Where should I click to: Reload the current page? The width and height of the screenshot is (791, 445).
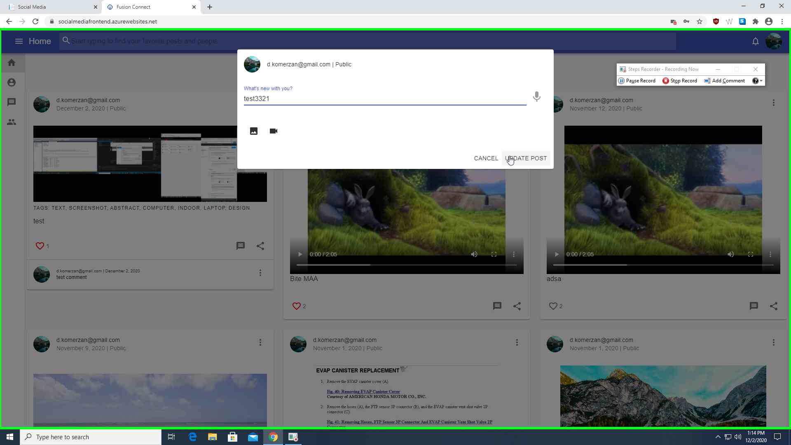[x=35, y=21]
